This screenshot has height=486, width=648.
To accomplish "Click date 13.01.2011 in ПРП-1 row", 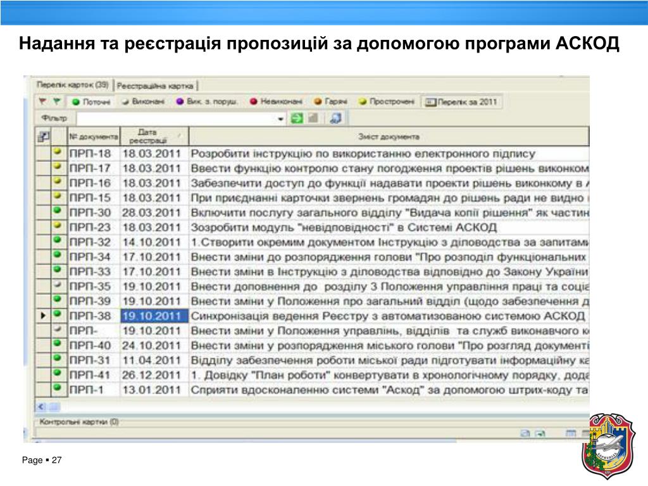I will click(152, 390).
